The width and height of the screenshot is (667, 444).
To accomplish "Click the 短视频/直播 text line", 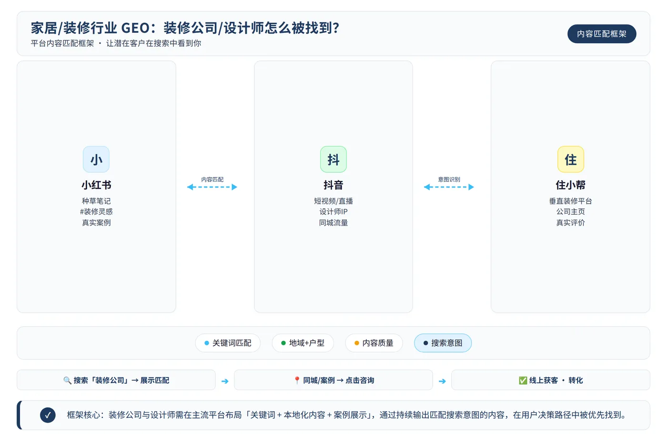I will tap(333, 201).
